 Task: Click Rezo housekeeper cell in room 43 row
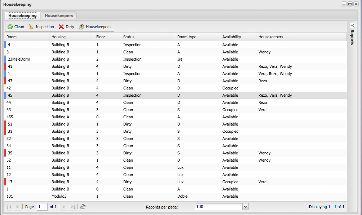click(x=263, y=81)
